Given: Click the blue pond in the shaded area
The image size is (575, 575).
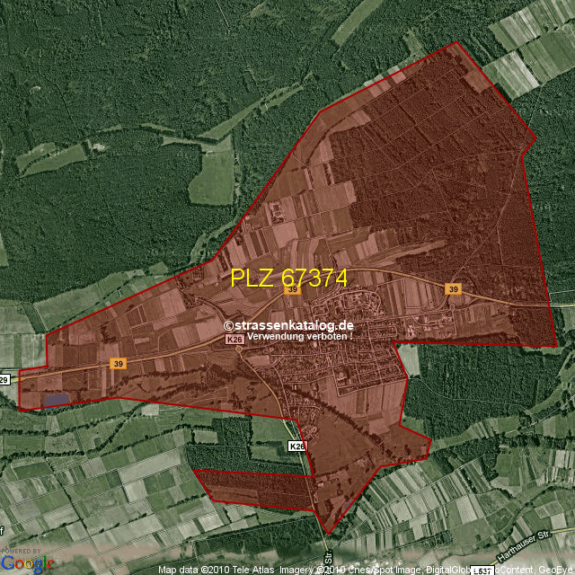Looking at the screenshot, I should click(55, 399).
